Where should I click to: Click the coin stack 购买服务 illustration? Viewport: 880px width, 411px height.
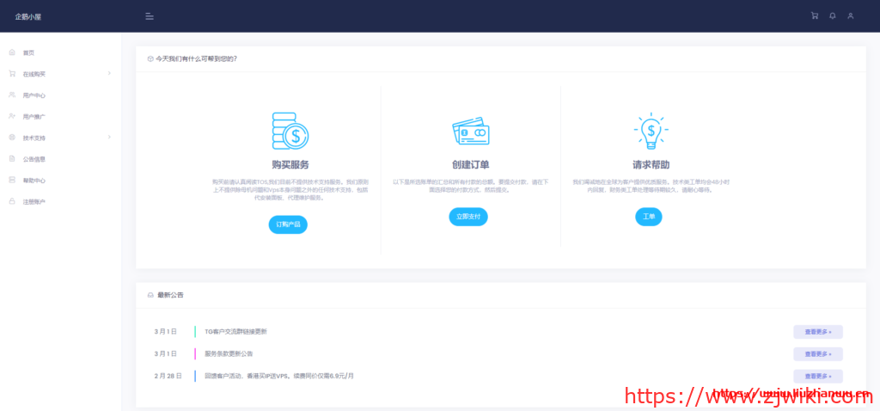[290, 131]
